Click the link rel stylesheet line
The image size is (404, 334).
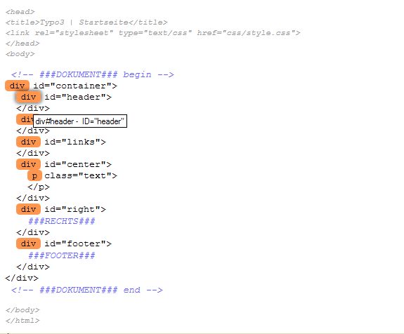click(152, 33)
